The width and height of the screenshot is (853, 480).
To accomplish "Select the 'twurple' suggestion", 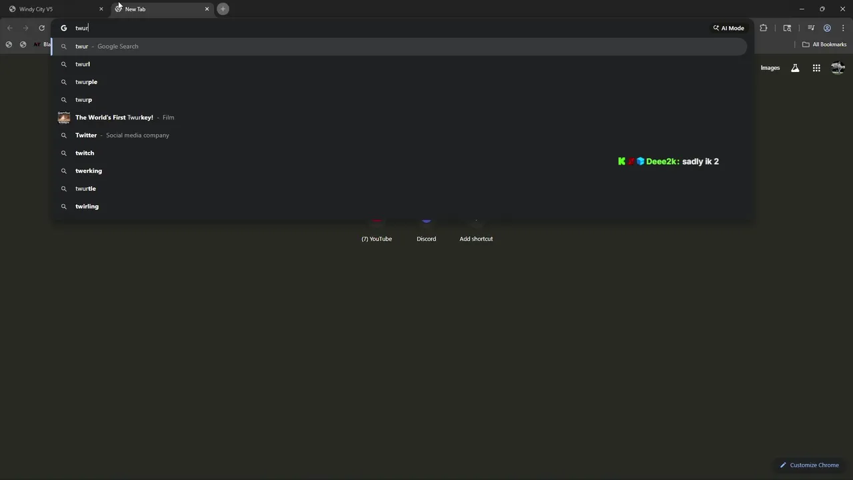I will click(399, 82).
